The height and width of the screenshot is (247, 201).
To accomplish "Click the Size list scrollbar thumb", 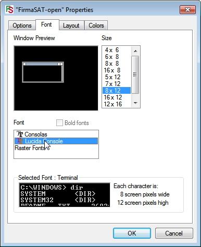I will 135,75.
